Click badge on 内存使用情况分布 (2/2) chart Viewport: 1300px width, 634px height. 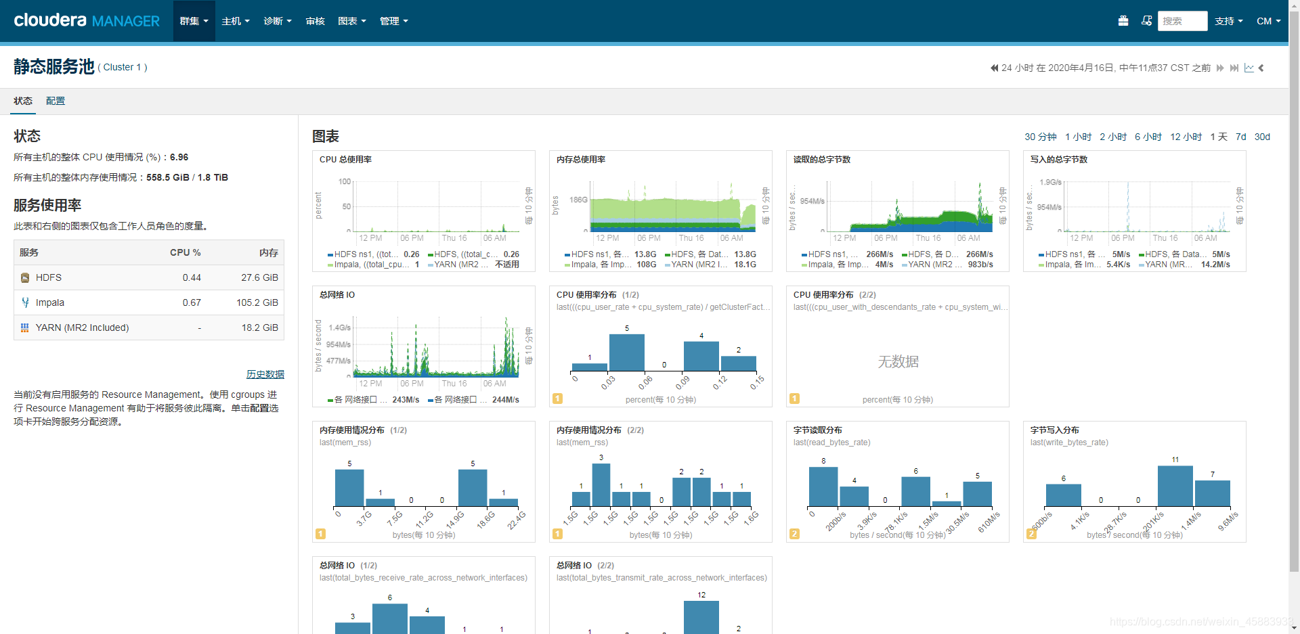tap(557, 534)
